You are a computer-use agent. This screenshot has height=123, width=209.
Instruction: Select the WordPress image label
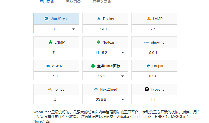pos(59,19)
